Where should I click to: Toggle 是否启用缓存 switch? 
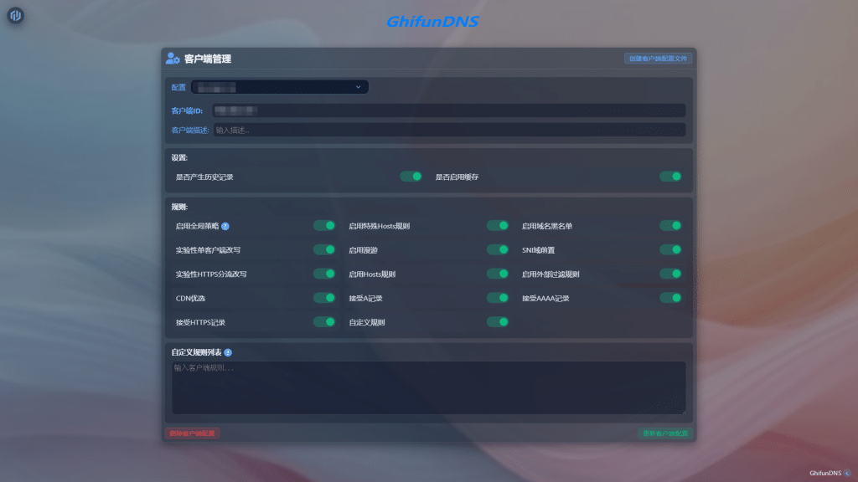coord(670,177)
